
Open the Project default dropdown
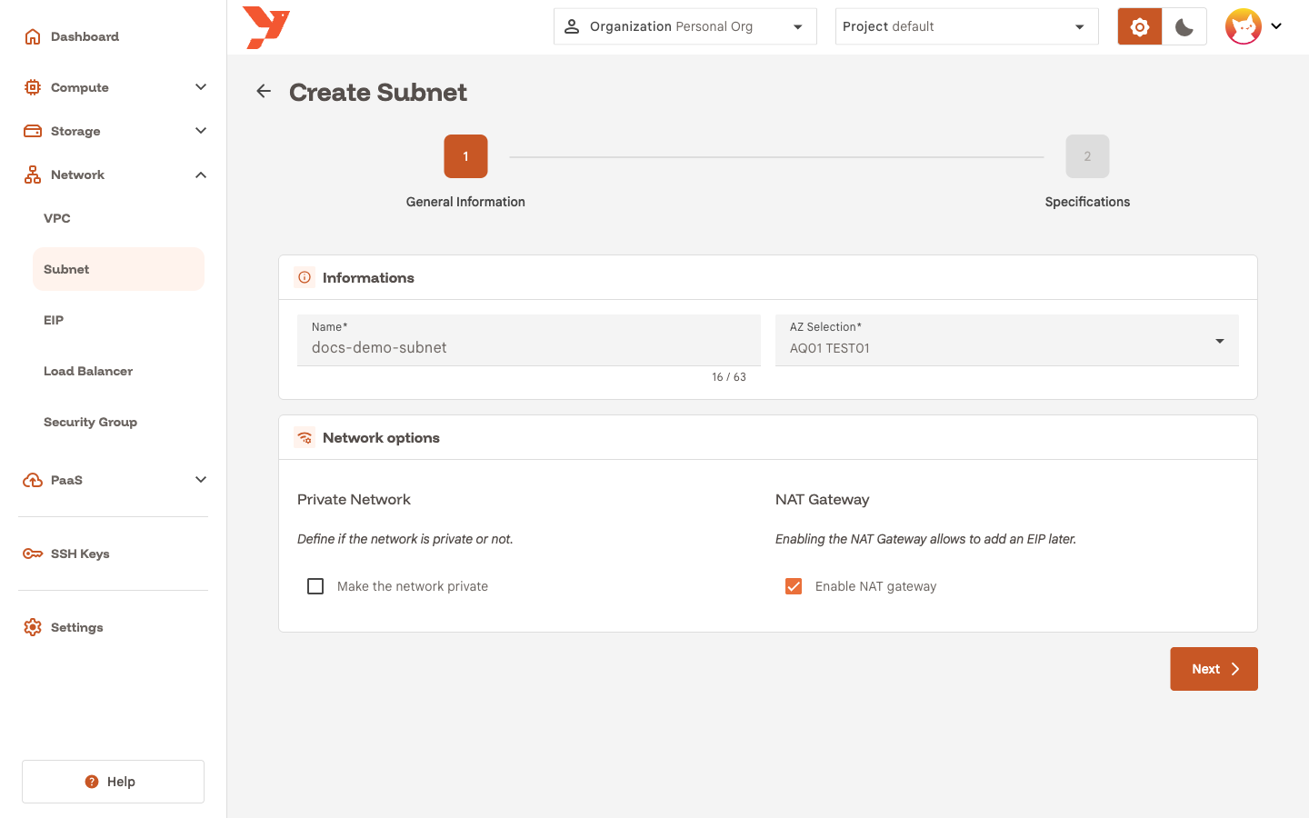tap(967, 26)
